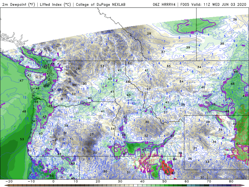Click the dewpoint value 52 on the map
Image resolution: width=249 pixels, height=187 pixels.
51,175
